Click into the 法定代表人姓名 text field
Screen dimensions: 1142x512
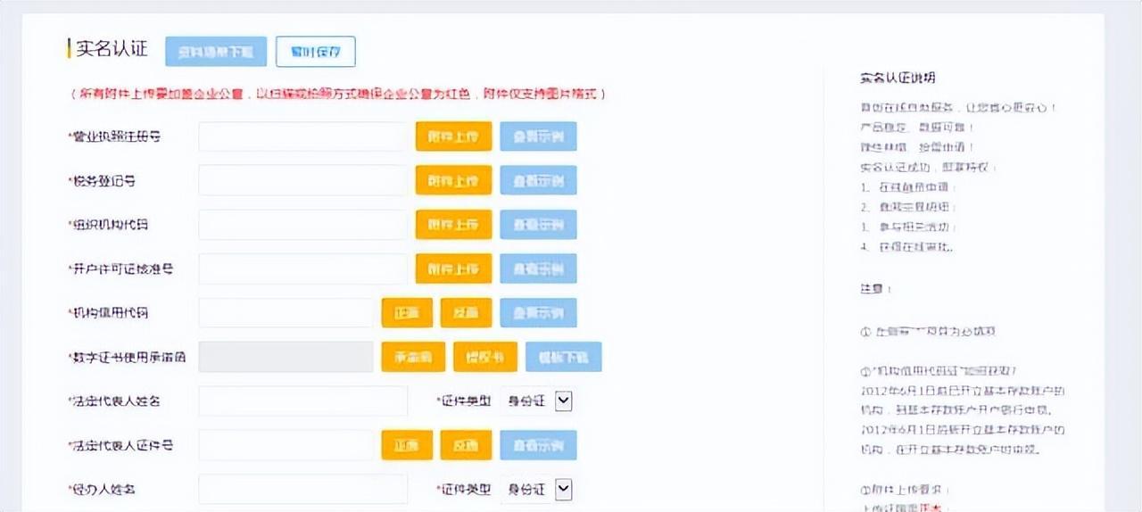pyautogui.click(x=302, y=401)
